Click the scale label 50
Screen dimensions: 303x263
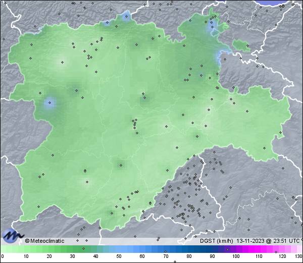pyautogui.click(x=119, y=256)
